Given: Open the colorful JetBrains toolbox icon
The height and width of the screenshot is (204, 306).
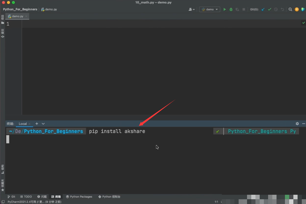Looking at the screenshot, I should click(303, 9).
